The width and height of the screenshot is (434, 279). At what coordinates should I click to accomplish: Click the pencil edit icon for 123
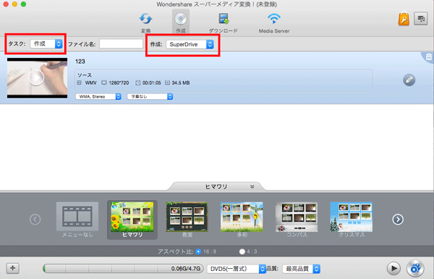click(x=409, y=80)
